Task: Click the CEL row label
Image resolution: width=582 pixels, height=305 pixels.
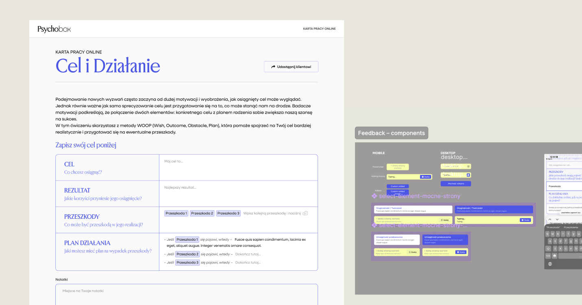Action: pos(69,164)
